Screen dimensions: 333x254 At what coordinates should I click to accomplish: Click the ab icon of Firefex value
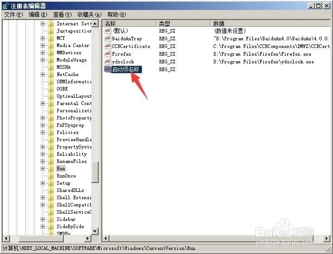coord(108,53)
